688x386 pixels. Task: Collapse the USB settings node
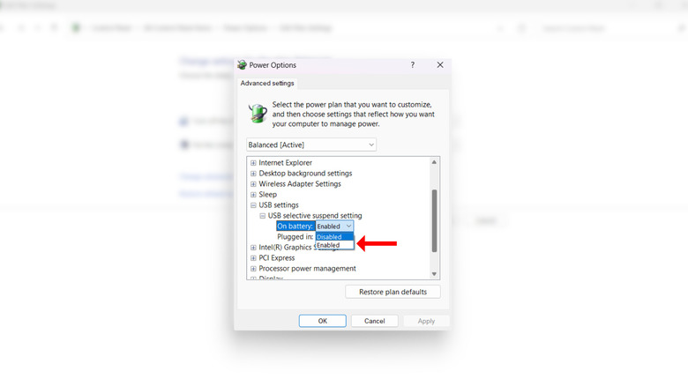(253, 204)
